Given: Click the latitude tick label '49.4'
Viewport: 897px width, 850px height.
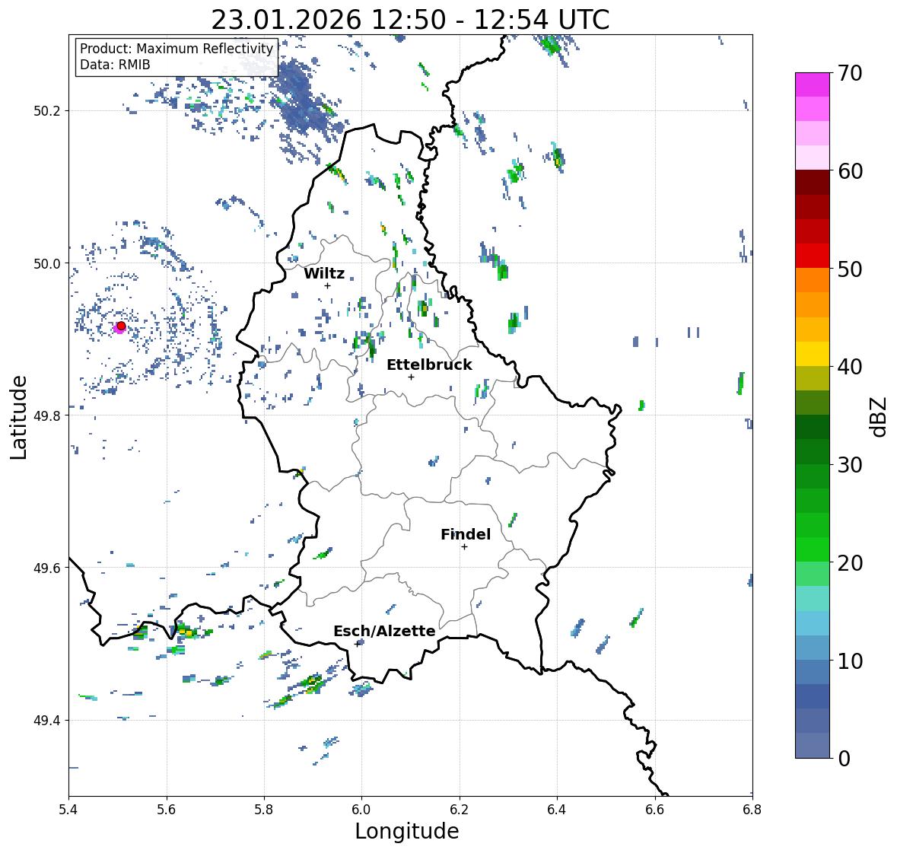Looking at the screenshot, I should click(46, 721).
